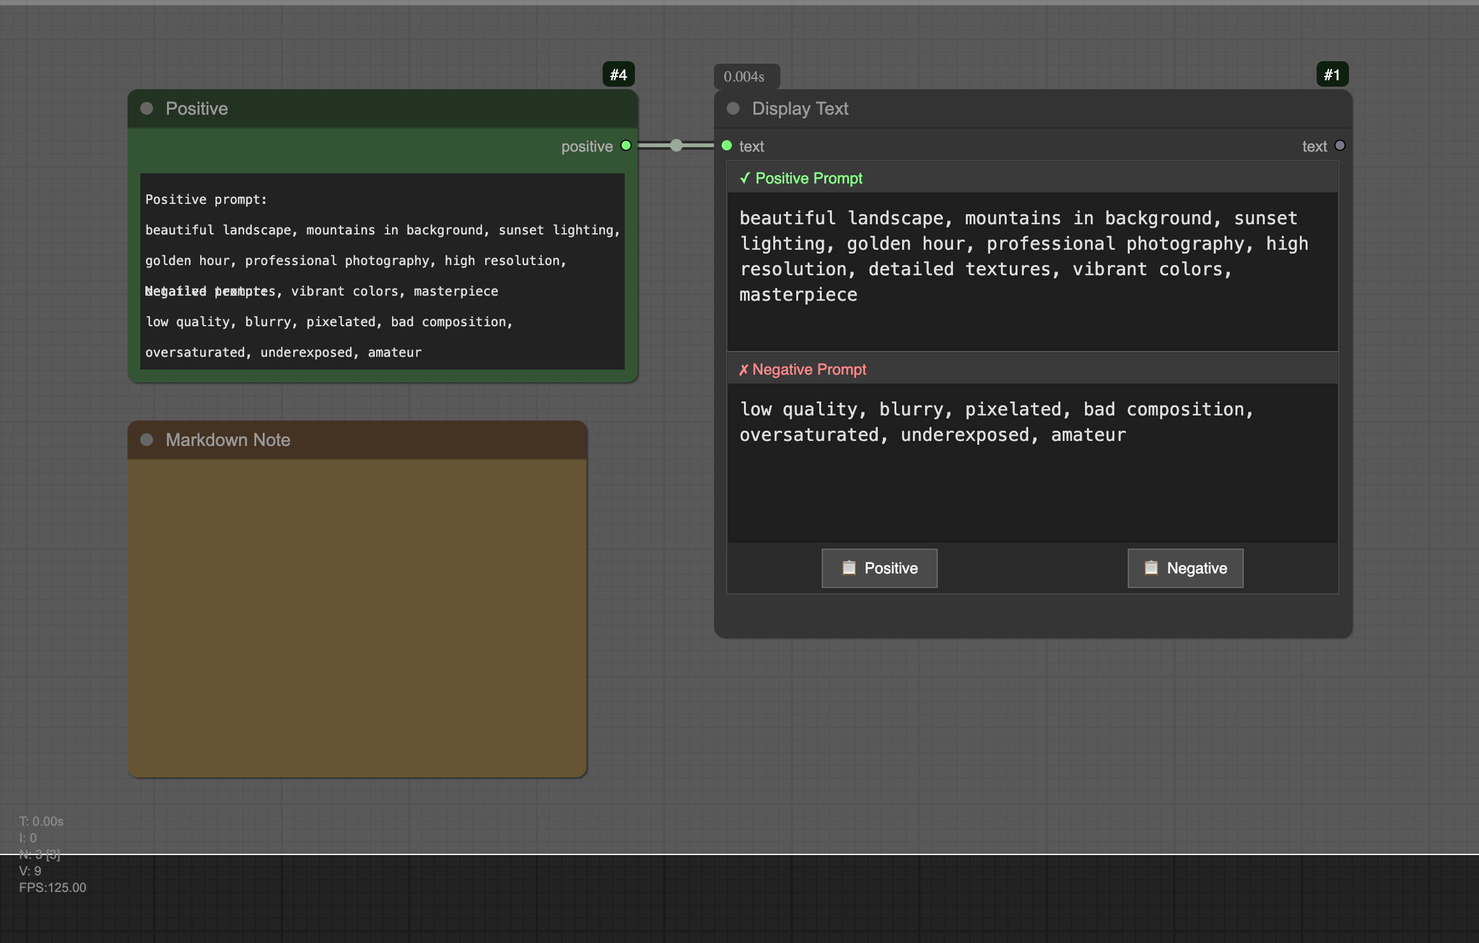Collapse the Positive node using its title dot
1479x943 pixels.
(x=147, y=108)
